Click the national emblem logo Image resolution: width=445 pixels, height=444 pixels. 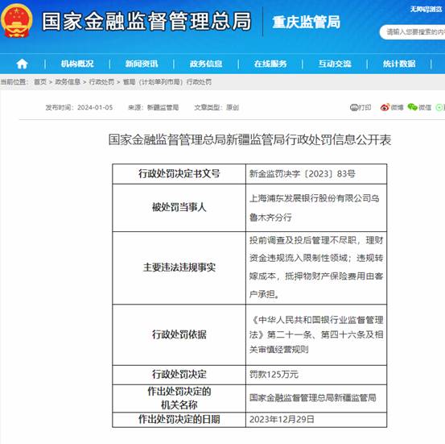coord(17,21)
